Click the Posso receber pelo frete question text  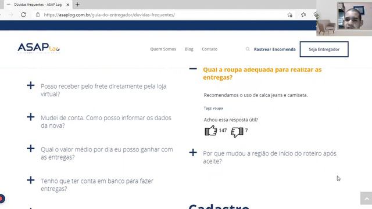103,90
